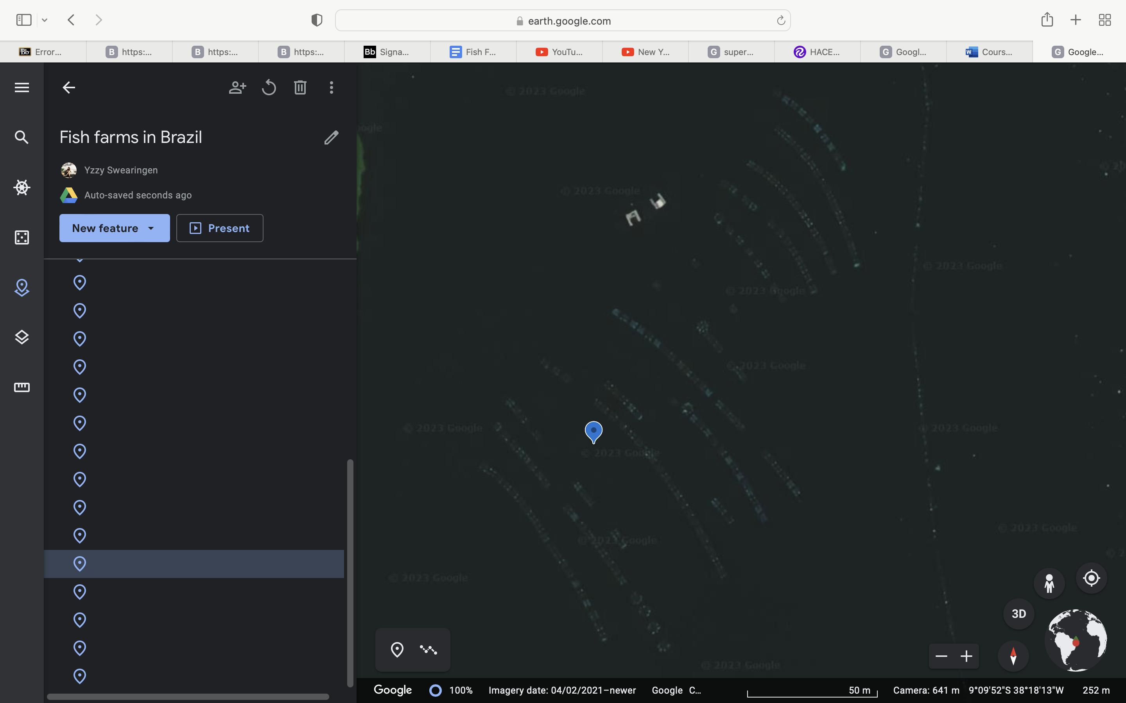Open Safari sidebar dropdown chevron
Viewport: 1126px width, 703px height.
tap(45, 20)
